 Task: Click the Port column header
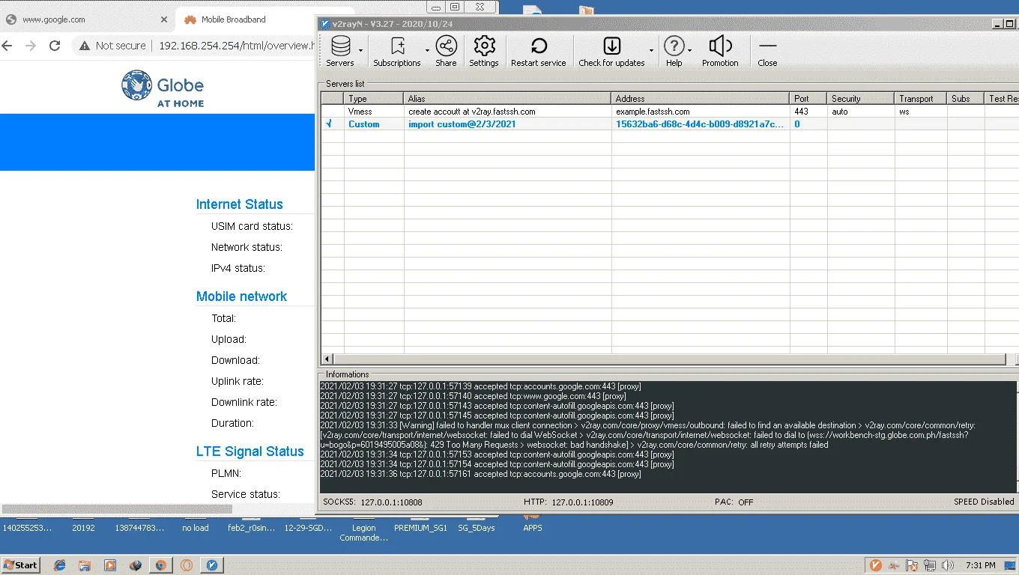[808, 98]
